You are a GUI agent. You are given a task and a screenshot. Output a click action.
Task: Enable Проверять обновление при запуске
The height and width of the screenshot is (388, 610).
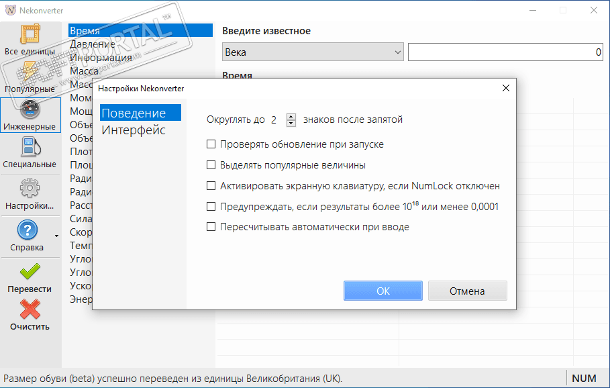click(x=211, y=144)
